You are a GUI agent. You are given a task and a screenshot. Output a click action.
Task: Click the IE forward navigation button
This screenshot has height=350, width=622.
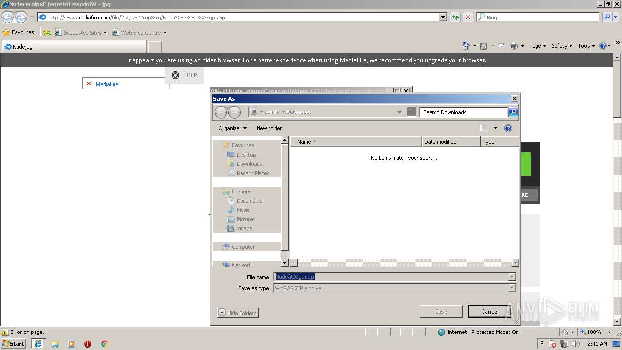point(21,17)
